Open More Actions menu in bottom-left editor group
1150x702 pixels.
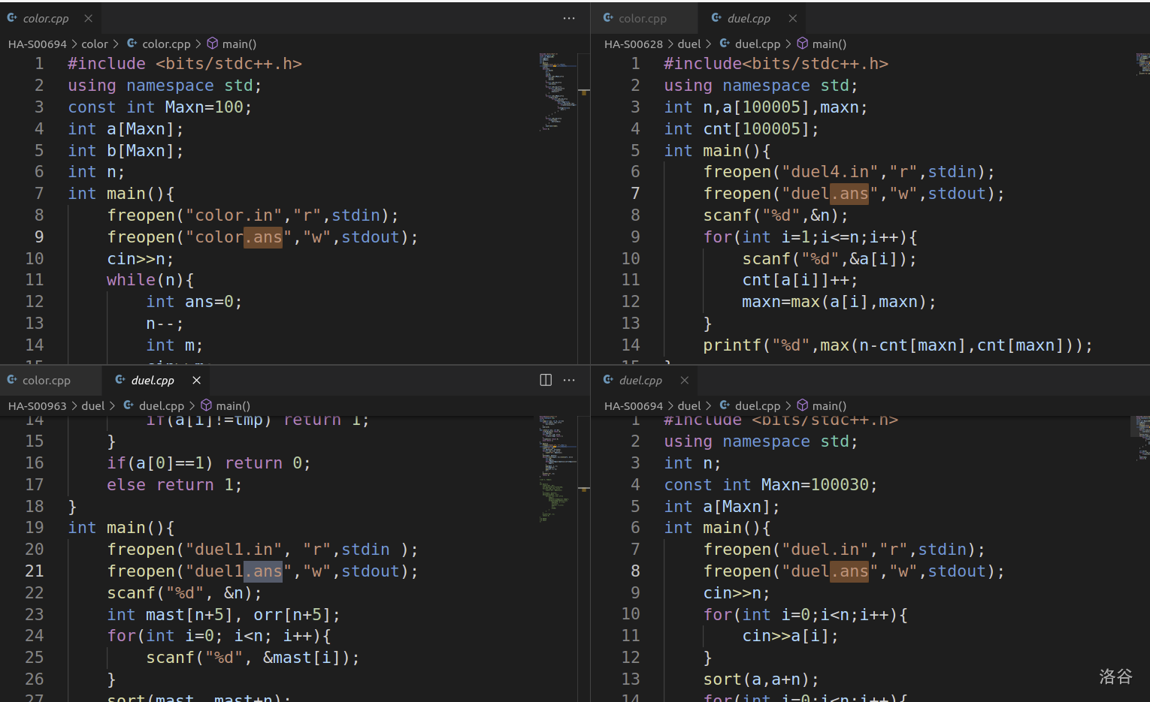click(x=569, y=380)
